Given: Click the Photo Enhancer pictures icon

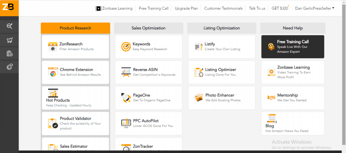Looking at the screenshot, I should 199,98.
